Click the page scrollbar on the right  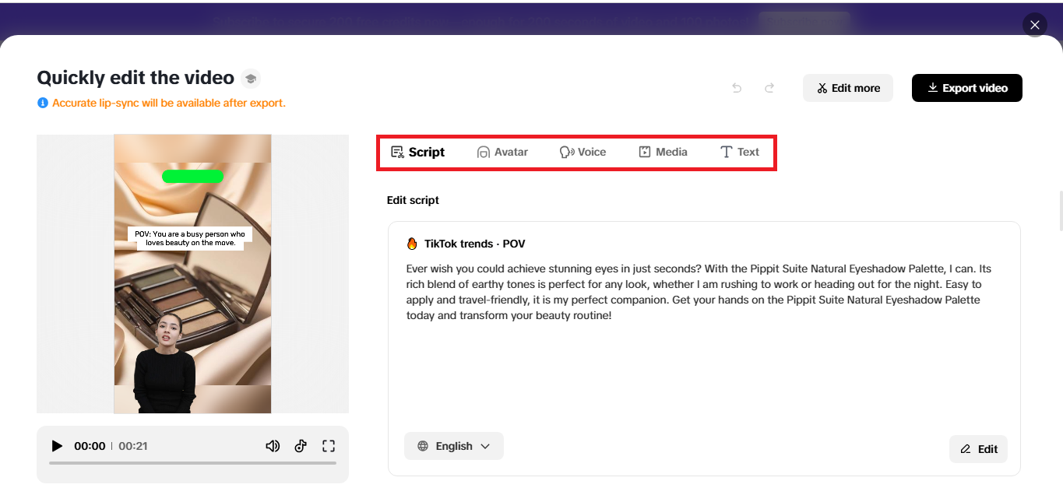(x=1060, y=210)
